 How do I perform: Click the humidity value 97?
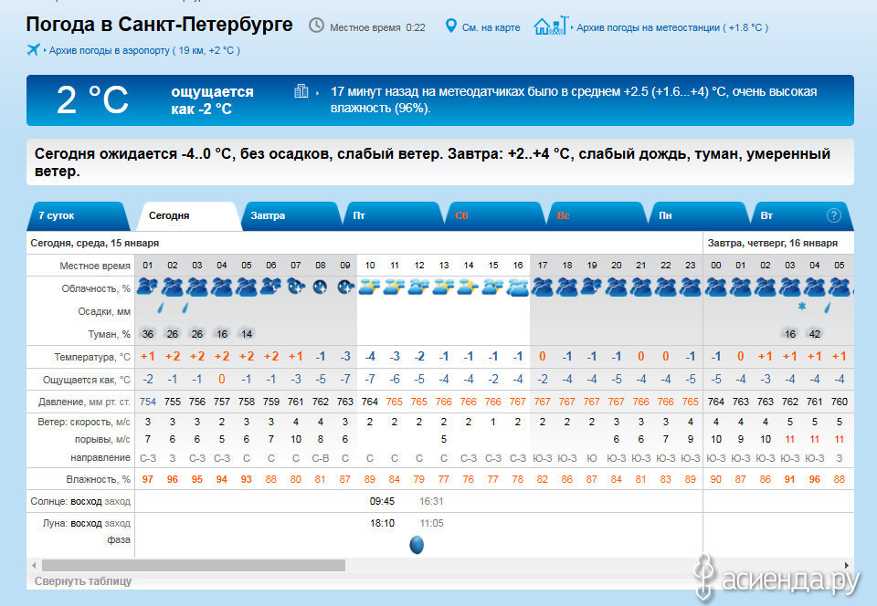[x=148, y=479]
